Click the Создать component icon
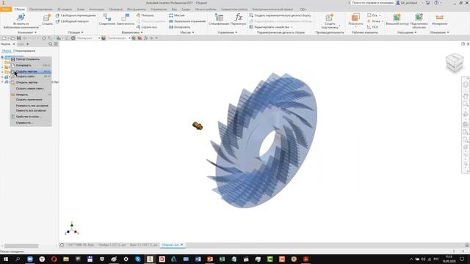 coord(47,18)
